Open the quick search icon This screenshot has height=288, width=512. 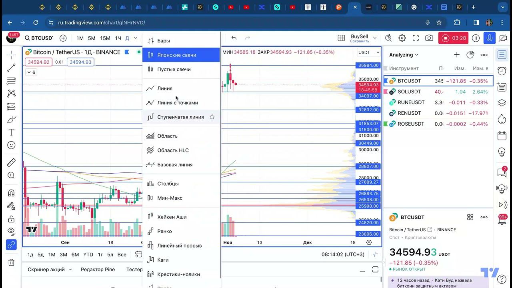coord(388,38)
